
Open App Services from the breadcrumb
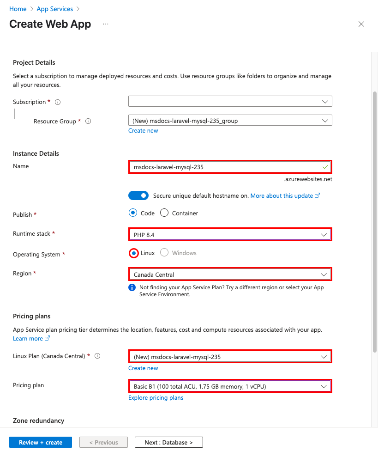[54, 9]
